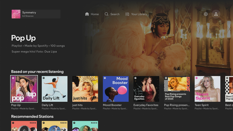Open Search menu label
This screenshot has height=131, width=233.
[x=115, y=14]
